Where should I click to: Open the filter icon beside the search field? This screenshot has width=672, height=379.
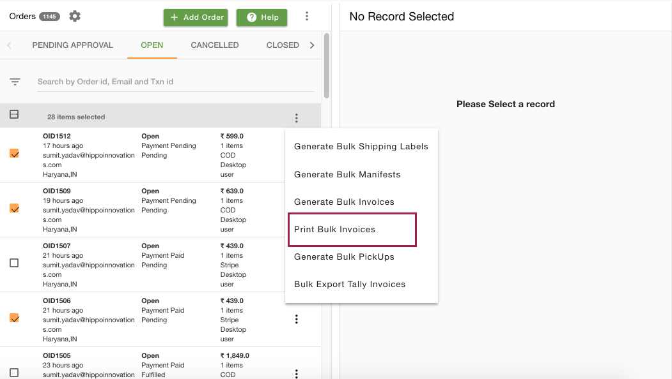[15, 82]
